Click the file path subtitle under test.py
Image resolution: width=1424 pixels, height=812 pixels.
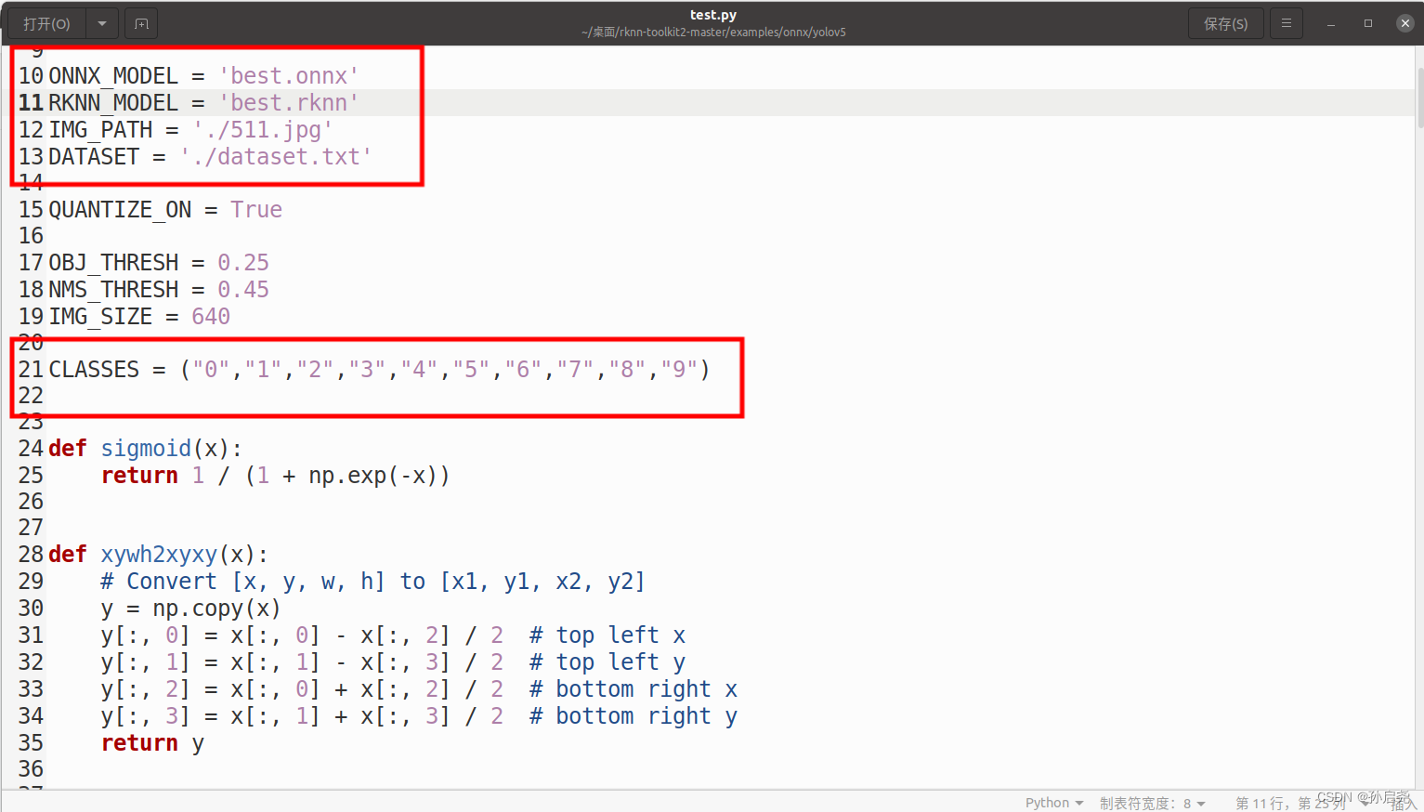[713, 32]
